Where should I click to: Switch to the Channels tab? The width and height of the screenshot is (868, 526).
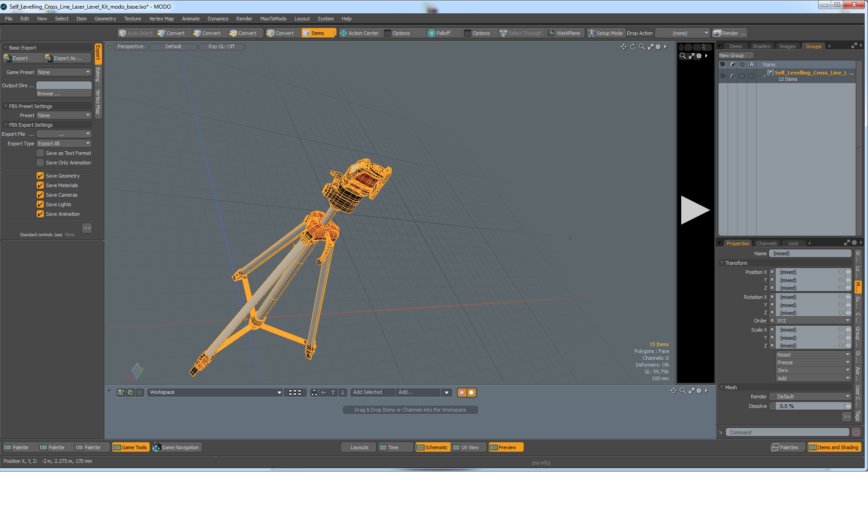coord(767,243)
